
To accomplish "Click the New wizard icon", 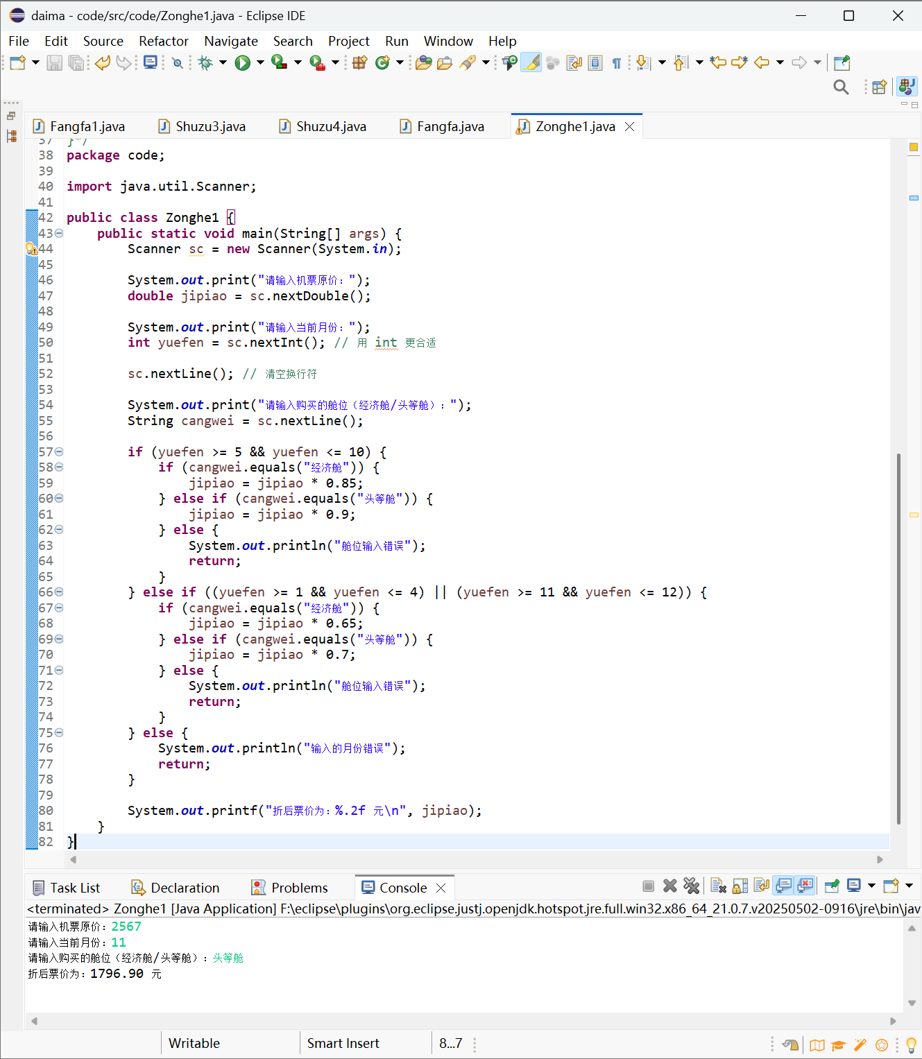I will [x=18, y=63].
